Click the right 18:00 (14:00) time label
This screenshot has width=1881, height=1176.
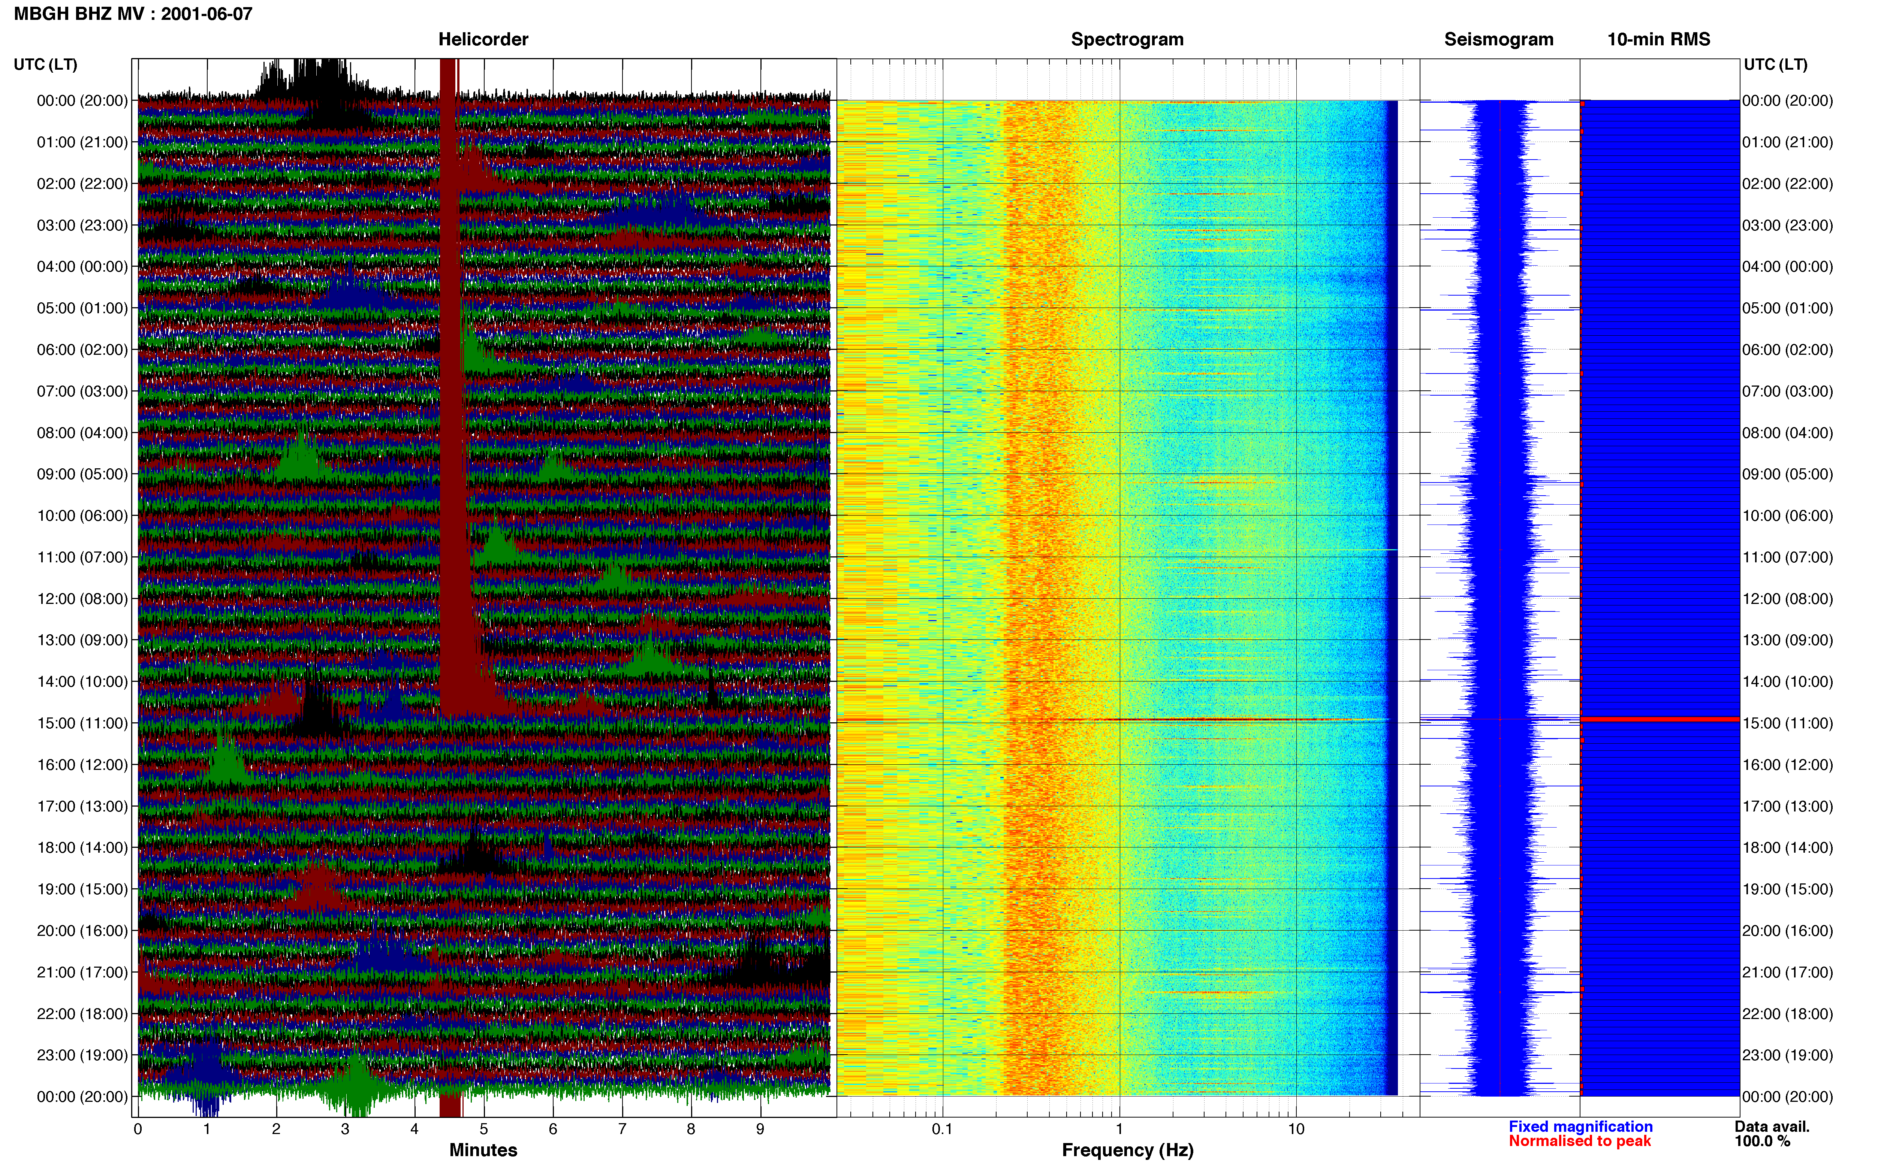[1787, 848]
